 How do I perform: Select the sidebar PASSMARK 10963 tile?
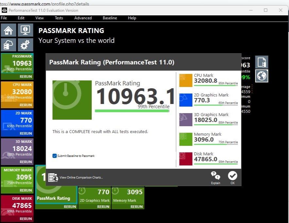[17, 63]
